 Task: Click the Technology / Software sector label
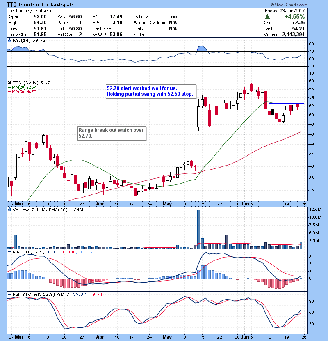coord(32,11)
